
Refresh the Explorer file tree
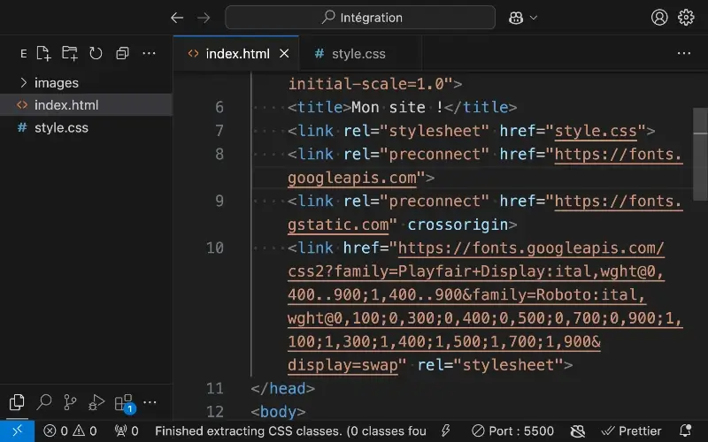[x=96, y=53]
